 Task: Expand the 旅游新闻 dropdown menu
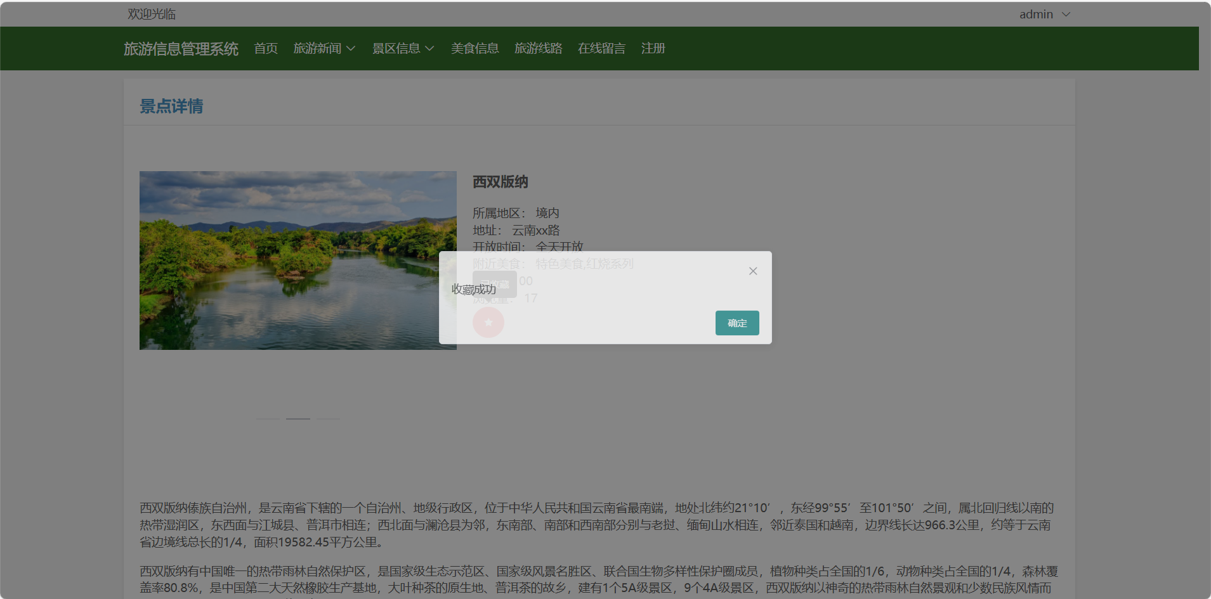pos(324,48)
